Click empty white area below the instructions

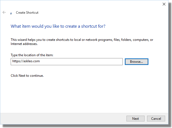click(x=83, y=94)
